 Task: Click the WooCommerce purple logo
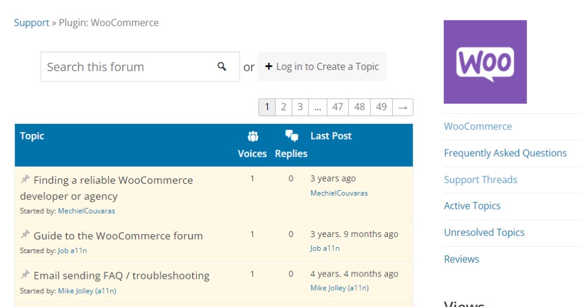click(x=485, y=62)
